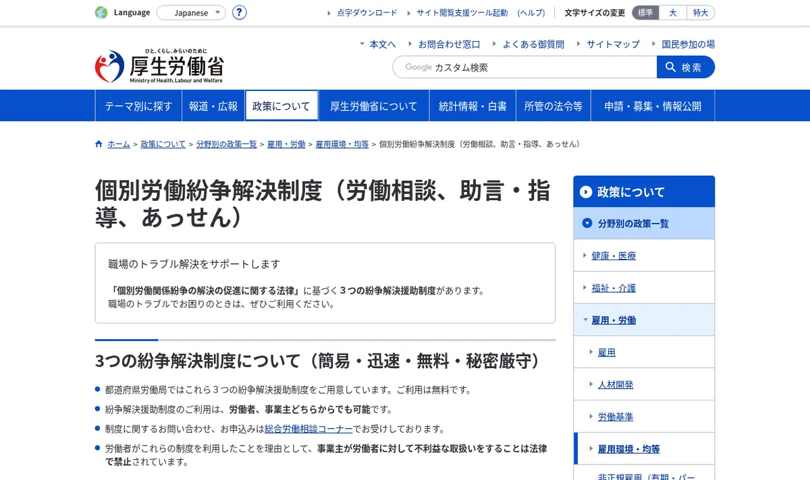Click the question mark help icon
Viewport: 810px width, 480px height.
click(x=240, y=13)
